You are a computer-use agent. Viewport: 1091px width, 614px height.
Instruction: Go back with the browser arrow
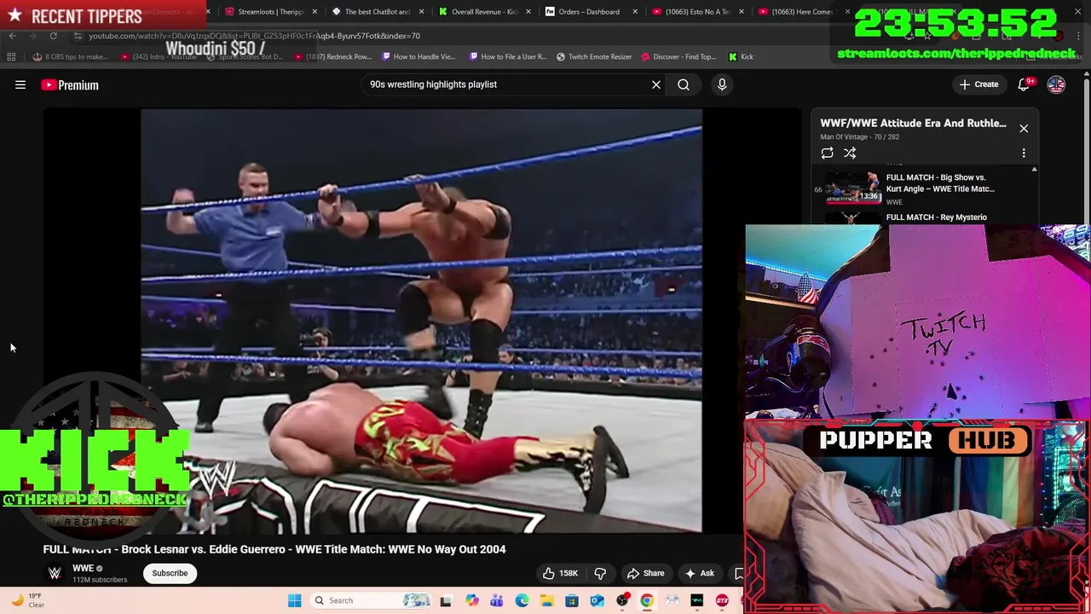(x=12, y=36)
